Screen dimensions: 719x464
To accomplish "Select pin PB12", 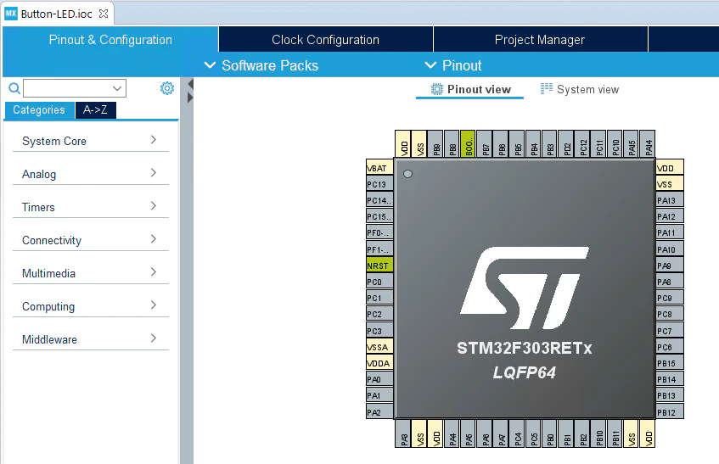I will [x=670, y=412].
